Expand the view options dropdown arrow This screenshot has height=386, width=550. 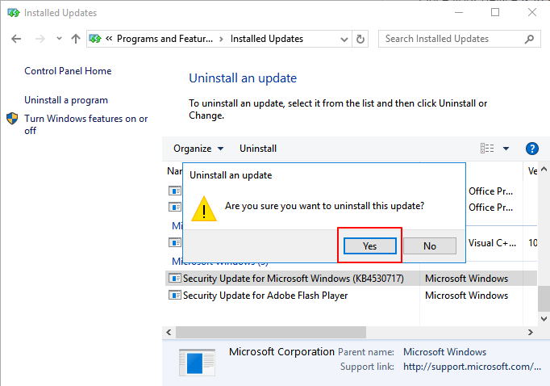point(506,149)
